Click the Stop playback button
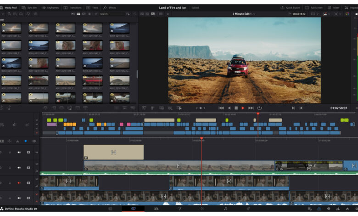358x216 pixels. (x=236, y=108)
